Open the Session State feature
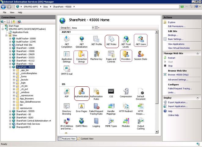 (141, 55)
